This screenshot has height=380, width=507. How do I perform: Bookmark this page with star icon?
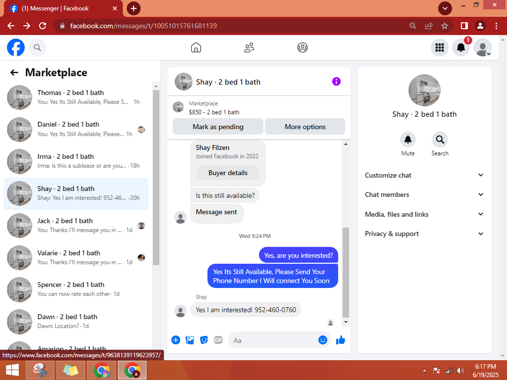(445, 26)
